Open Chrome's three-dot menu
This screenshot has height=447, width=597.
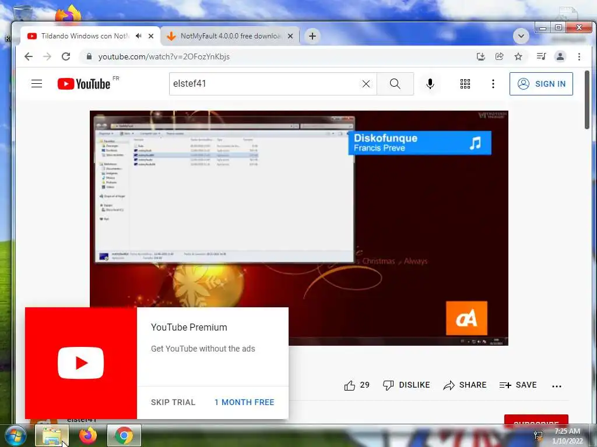click(x=579, y=56)
